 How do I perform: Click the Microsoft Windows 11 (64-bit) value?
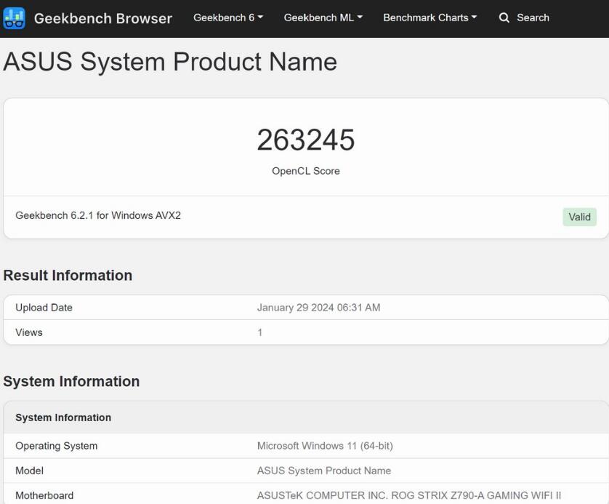(325, 446)
